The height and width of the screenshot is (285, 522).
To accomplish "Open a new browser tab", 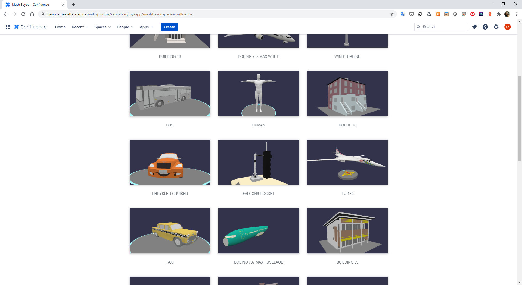I will pos(73,5).
